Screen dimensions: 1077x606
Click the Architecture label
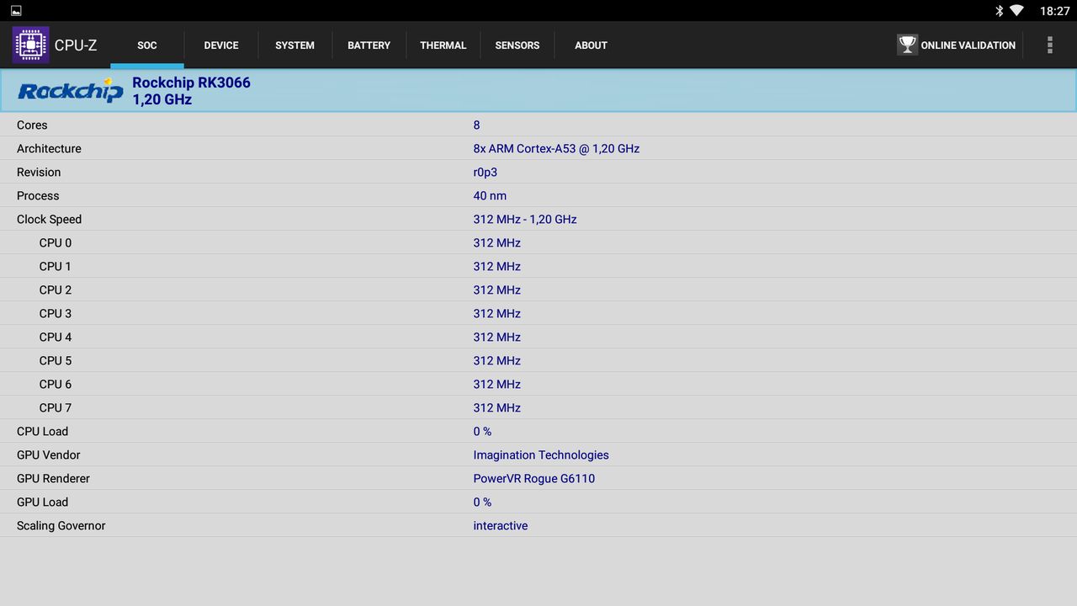pyautogui.click(x=49, y=148)
